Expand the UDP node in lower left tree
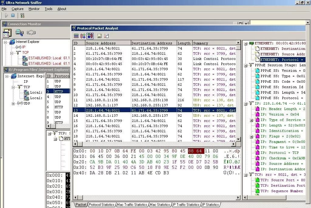The width and height of the screenshot is (311, 208). [13, 104]
